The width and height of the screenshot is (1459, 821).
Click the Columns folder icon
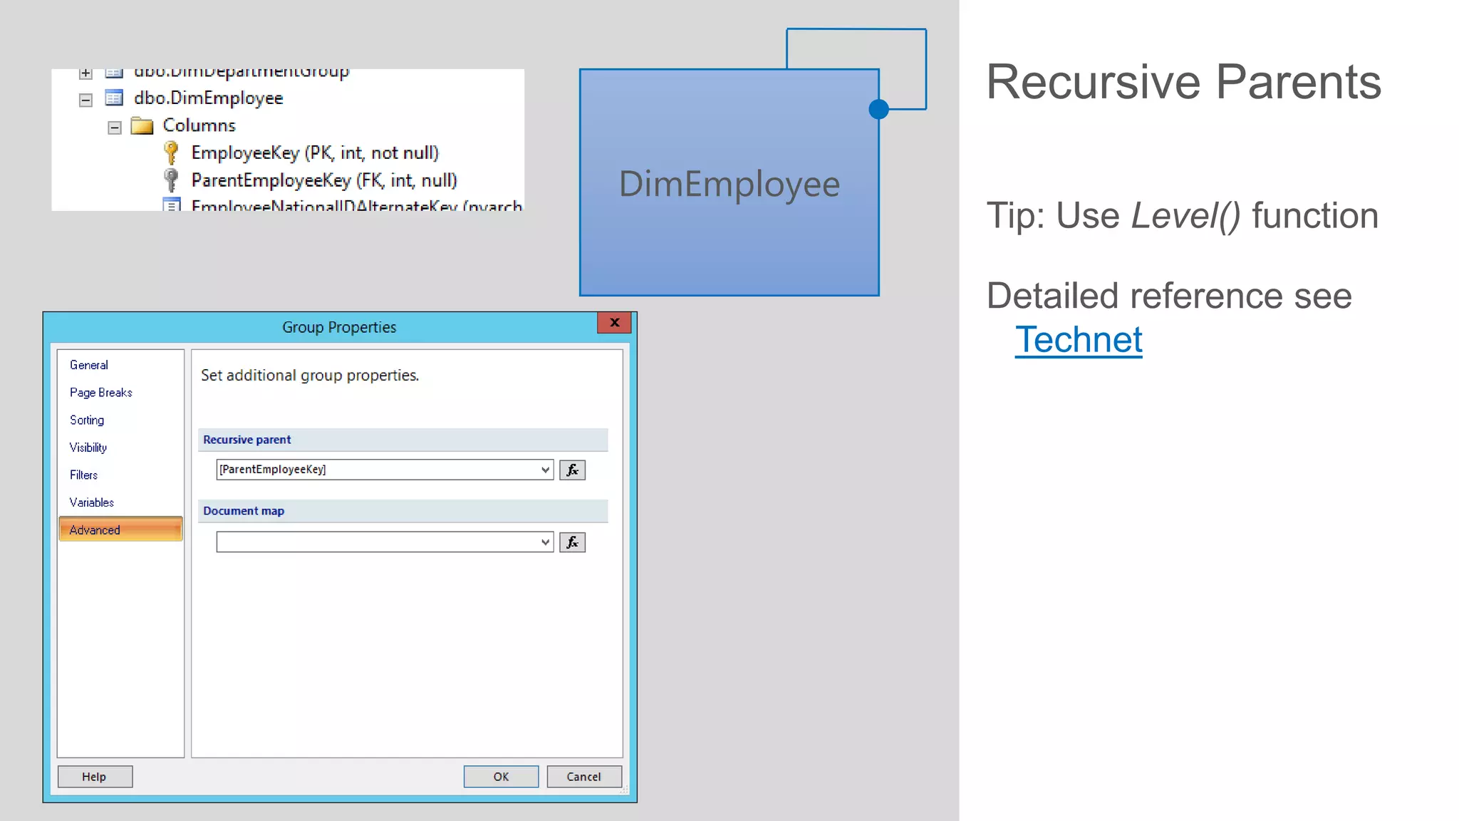click(142, 125)
